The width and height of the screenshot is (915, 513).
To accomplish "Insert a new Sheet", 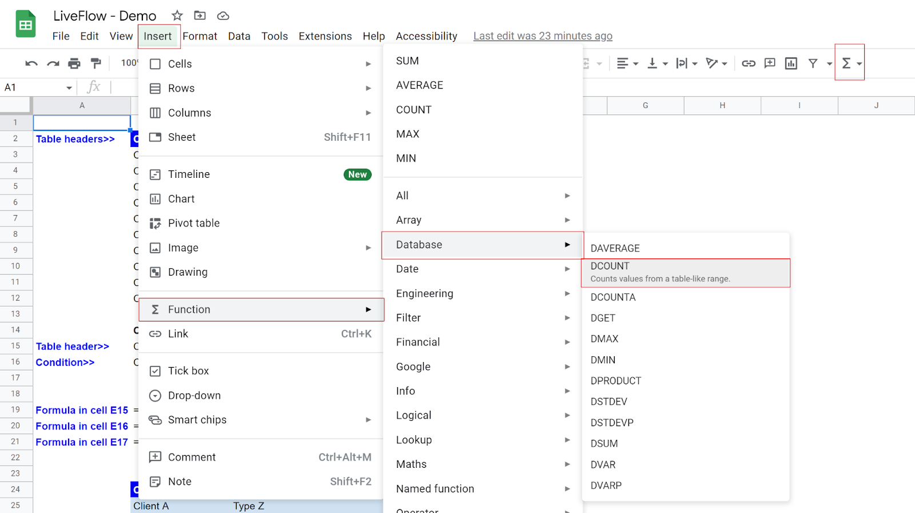I will (x=260, y=137).
